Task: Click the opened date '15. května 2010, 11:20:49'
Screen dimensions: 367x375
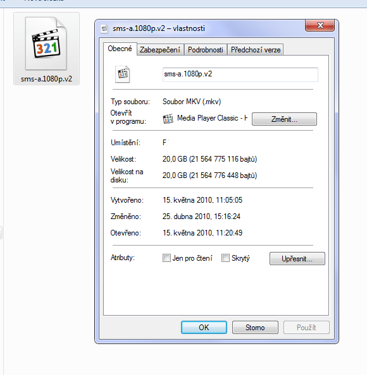Action: (x=202, y=233)
